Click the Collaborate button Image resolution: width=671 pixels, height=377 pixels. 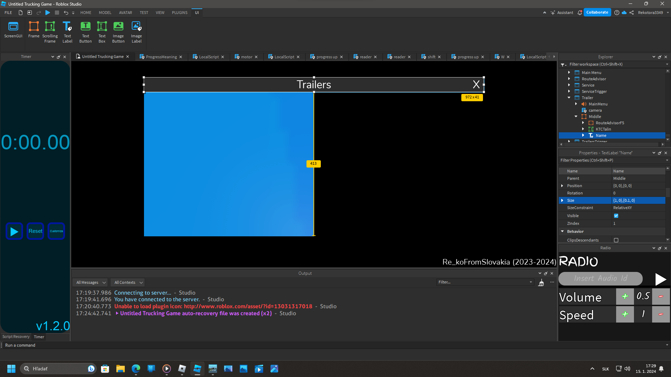pos(597,12)
